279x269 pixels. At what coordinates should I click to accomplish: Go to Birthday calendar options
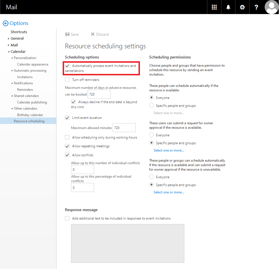(x=30, y=115)
